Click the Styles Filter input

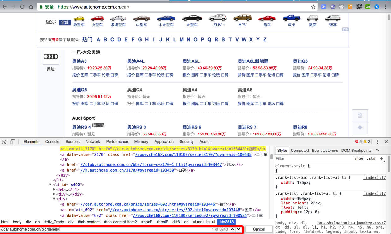pyautogui.click(x=312, y=159)
